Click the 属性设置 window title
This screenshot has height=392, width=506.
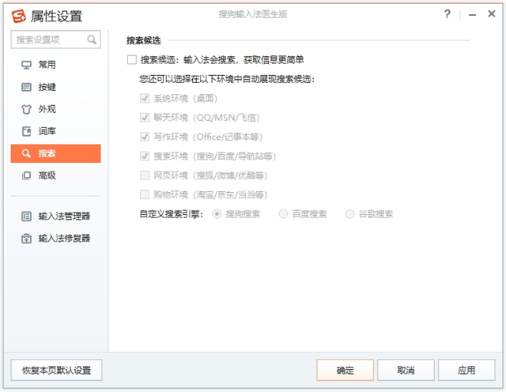click(56, 16)
